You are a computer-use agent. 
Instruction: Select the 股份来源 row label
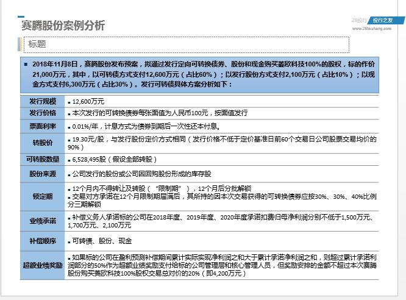(x=43, y=174)
